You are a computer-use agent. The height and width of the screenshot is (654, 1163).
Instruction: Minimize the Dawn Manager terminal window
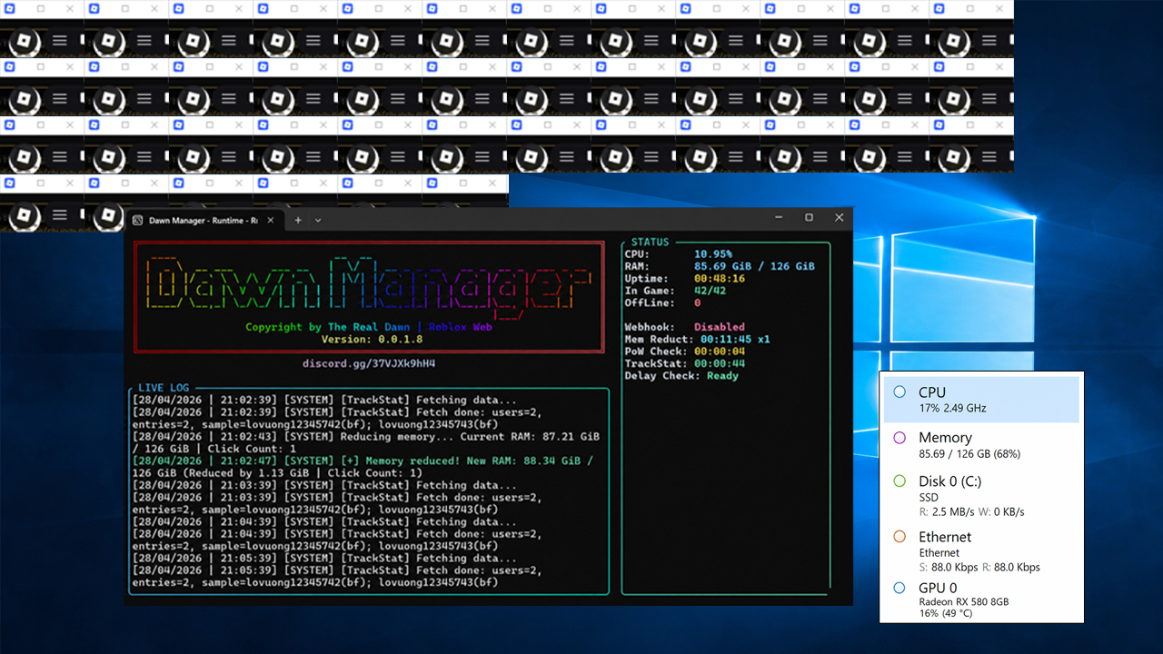click(x=780, y=218)
